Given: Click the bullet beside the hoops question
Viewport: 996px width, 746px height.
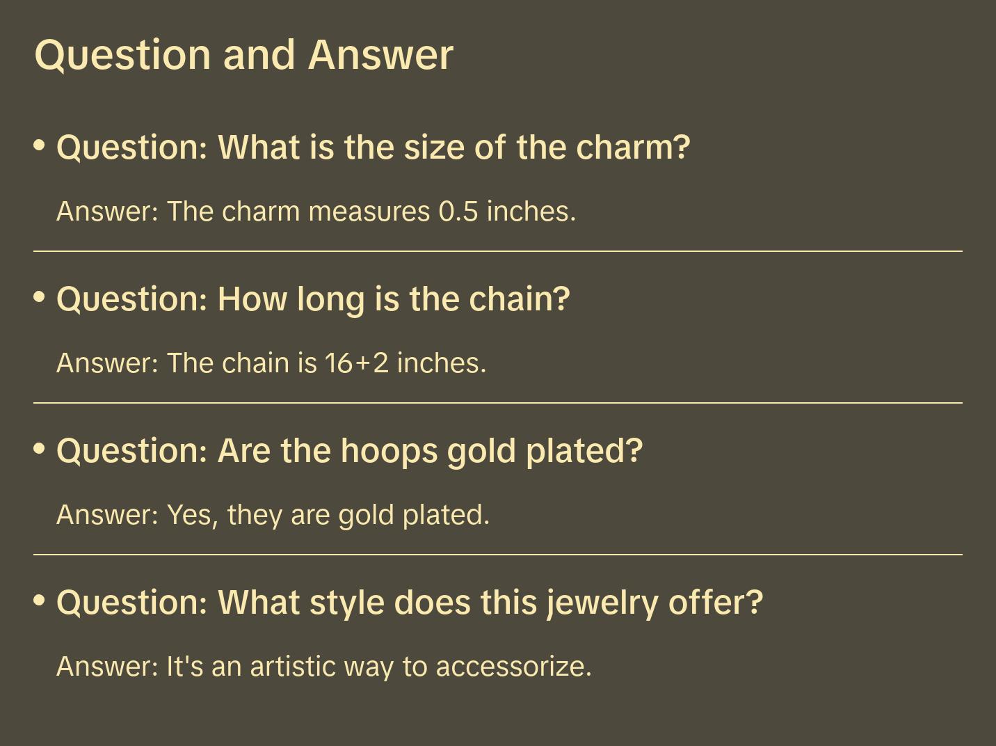Looking at the screenshot, I should pos(40,449).
